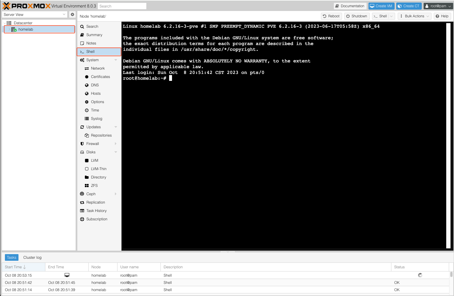Focus the top Search field
This screenshot has height=296, width=454.
pos(122,6)
